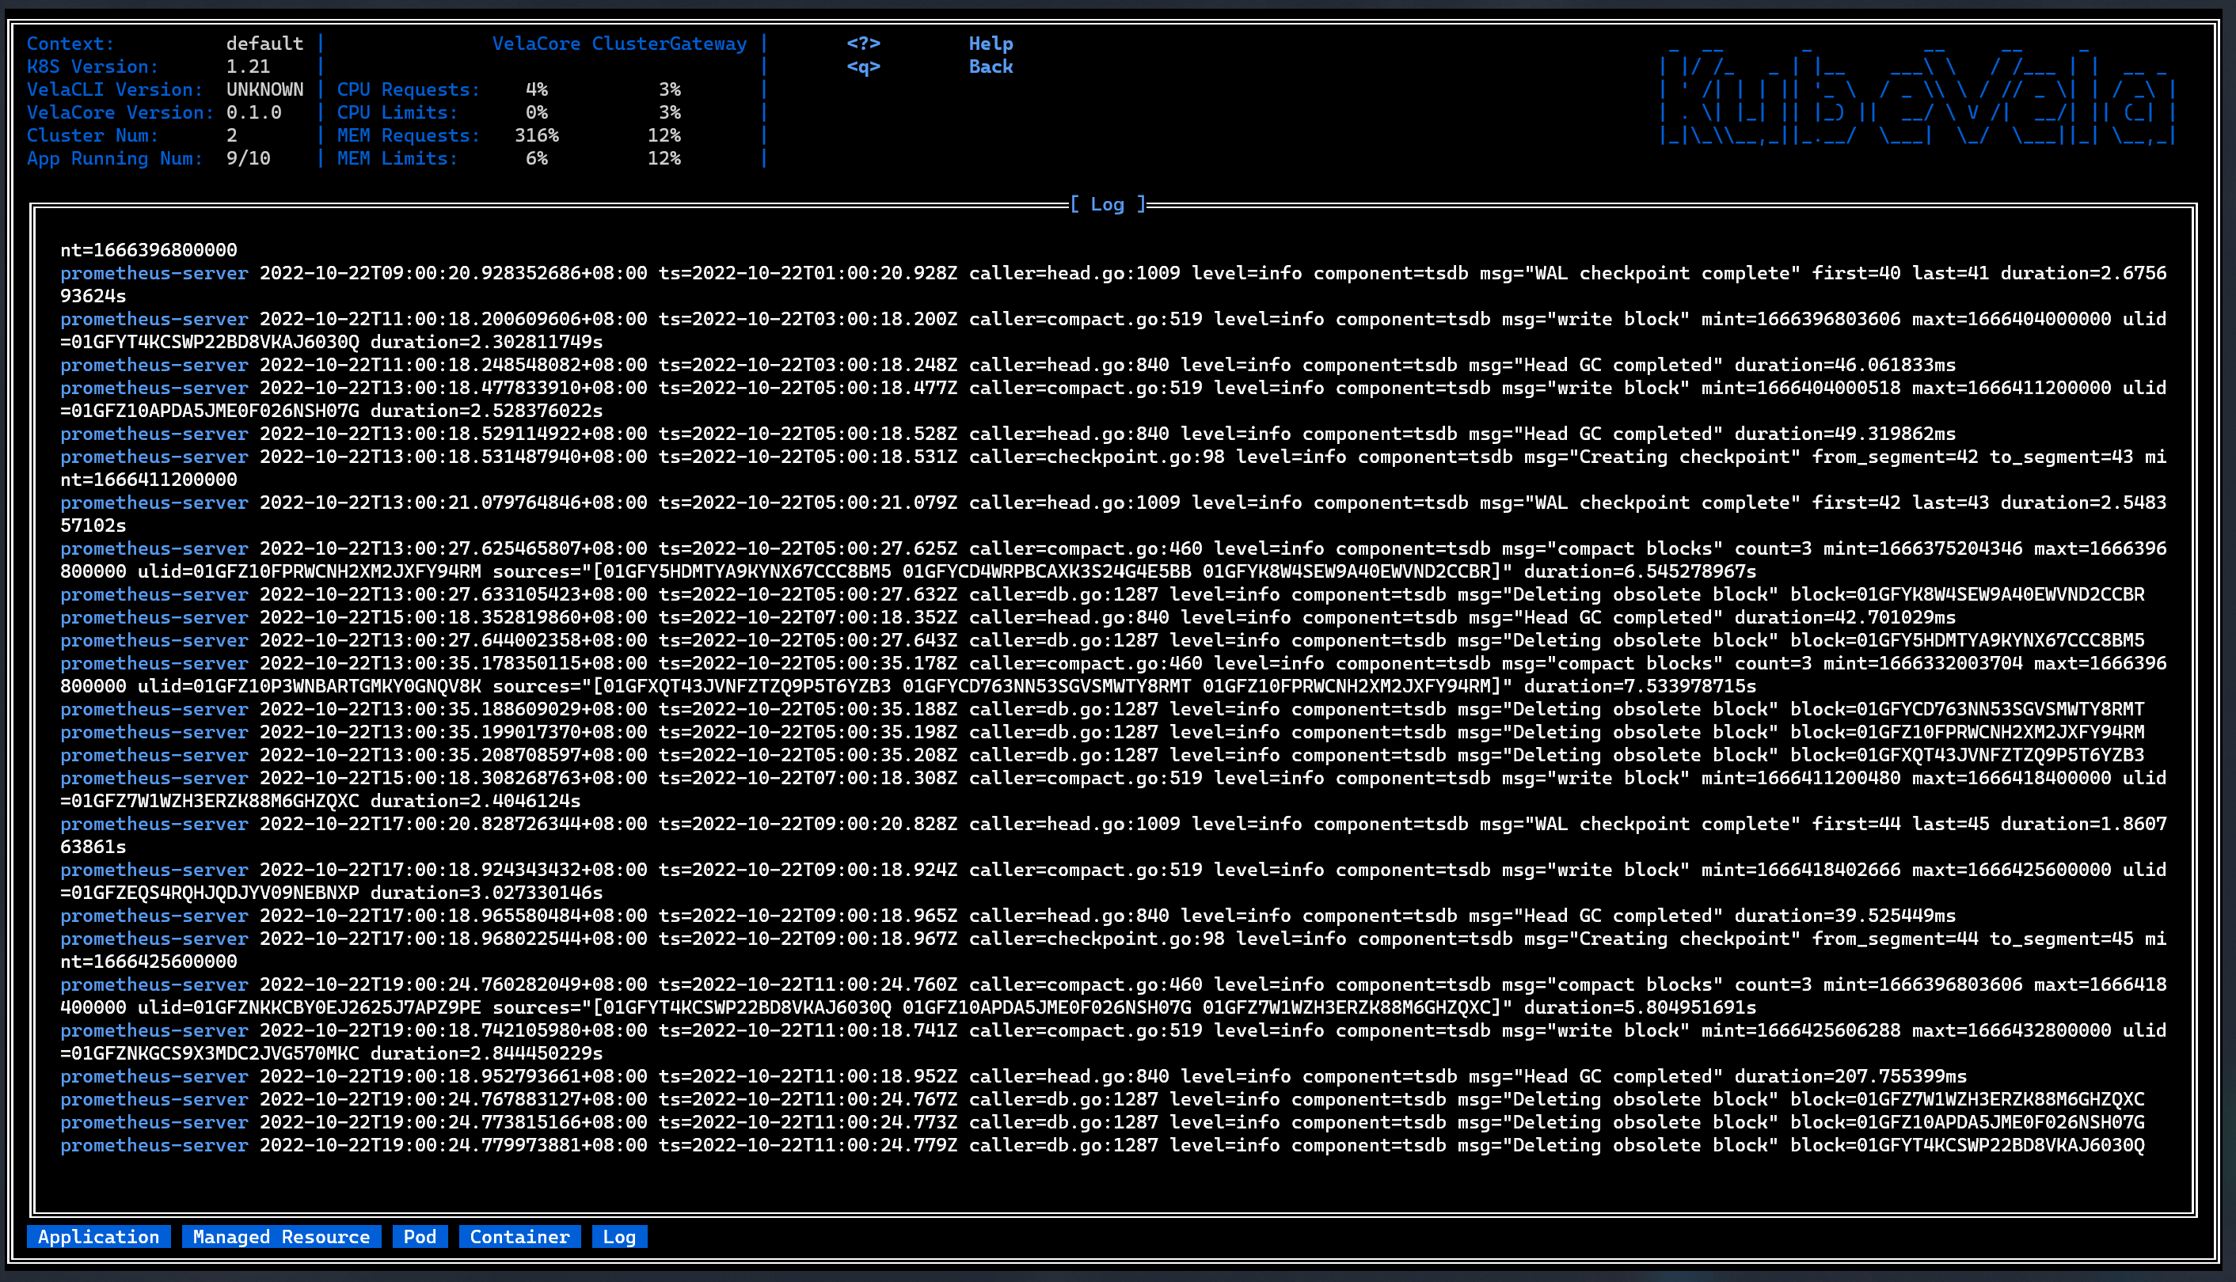The image size is (2236, 1282).
Task: Click the CPU Requests: label
Action: (408, 89)
